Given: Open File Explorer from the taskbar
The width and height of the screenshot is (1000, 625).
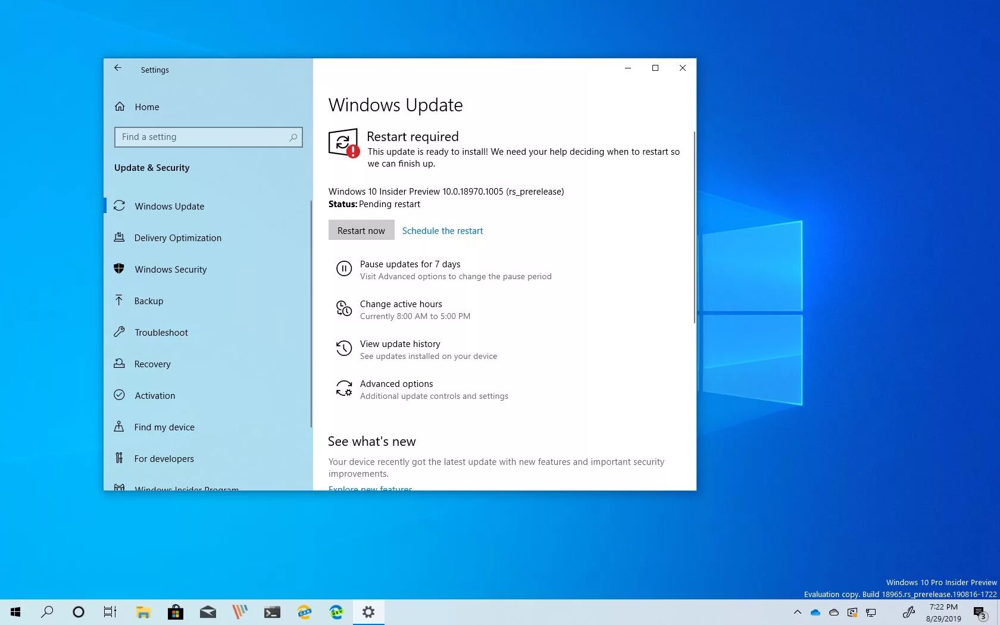Looking at the screenshot, I should (143, 612).
